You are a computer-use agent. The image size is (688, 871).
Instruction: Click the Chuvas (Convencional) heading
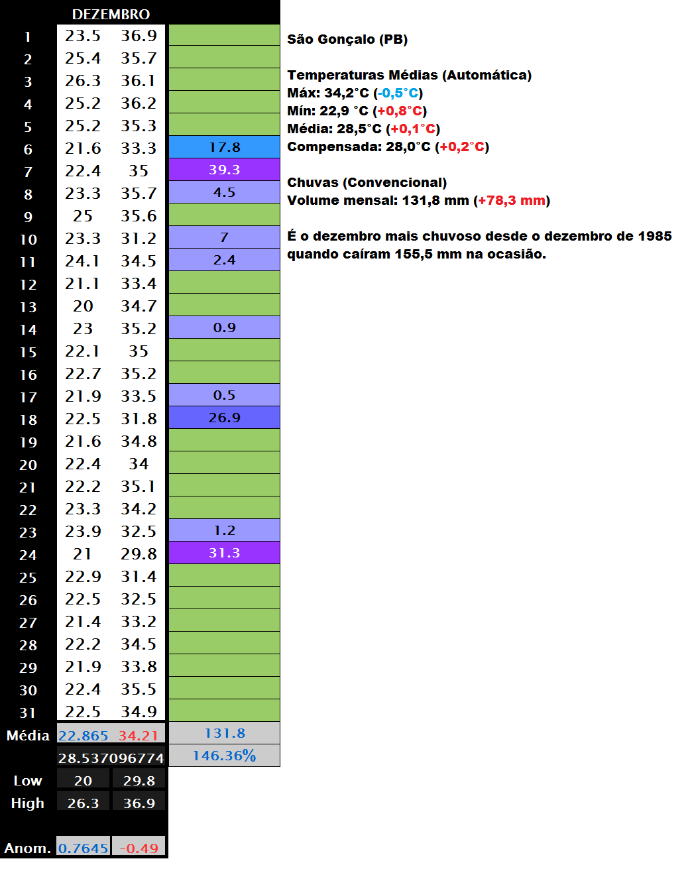[x=367, y=182]
